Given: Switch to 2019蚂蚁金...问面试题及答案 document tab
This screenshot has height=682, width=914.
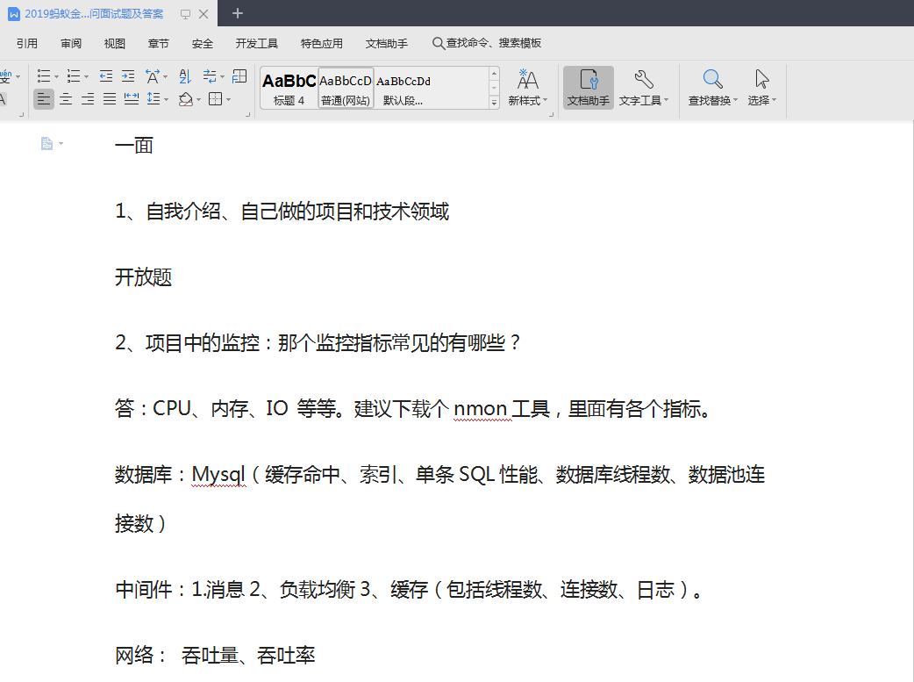Looking at the screenshot, I should click(94, 14).
